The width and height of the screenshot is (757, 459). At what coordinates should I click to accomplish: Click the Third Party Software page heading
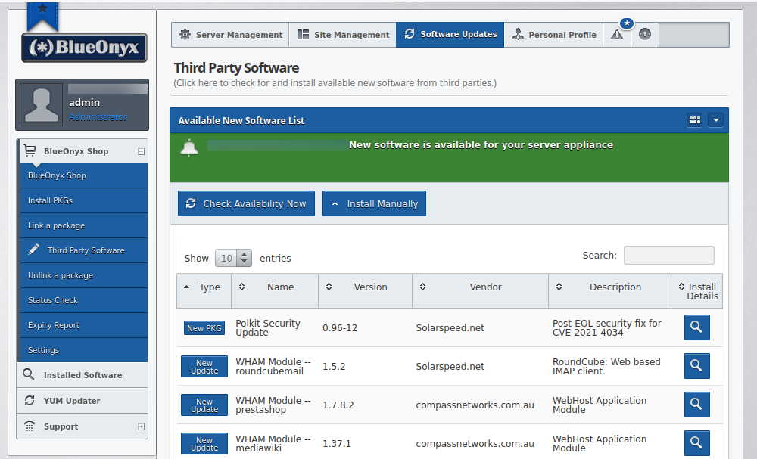[x=236, y=67]
